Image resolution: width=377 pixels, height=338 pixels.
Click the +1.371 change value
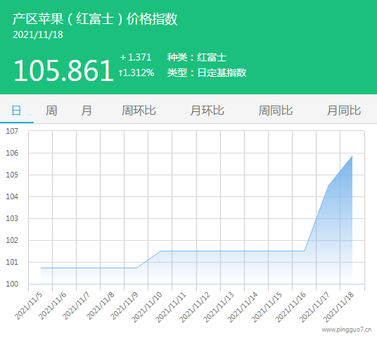click(x=136, y=57)
